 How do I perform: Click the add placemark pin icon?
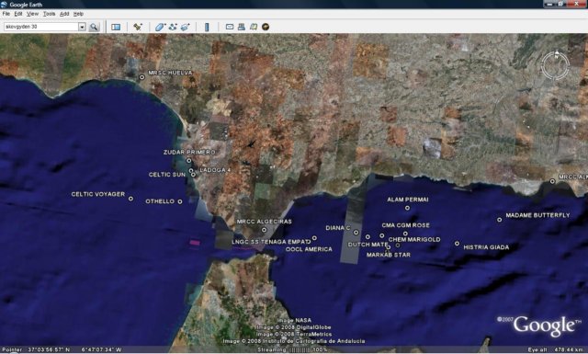click(138, 27)
